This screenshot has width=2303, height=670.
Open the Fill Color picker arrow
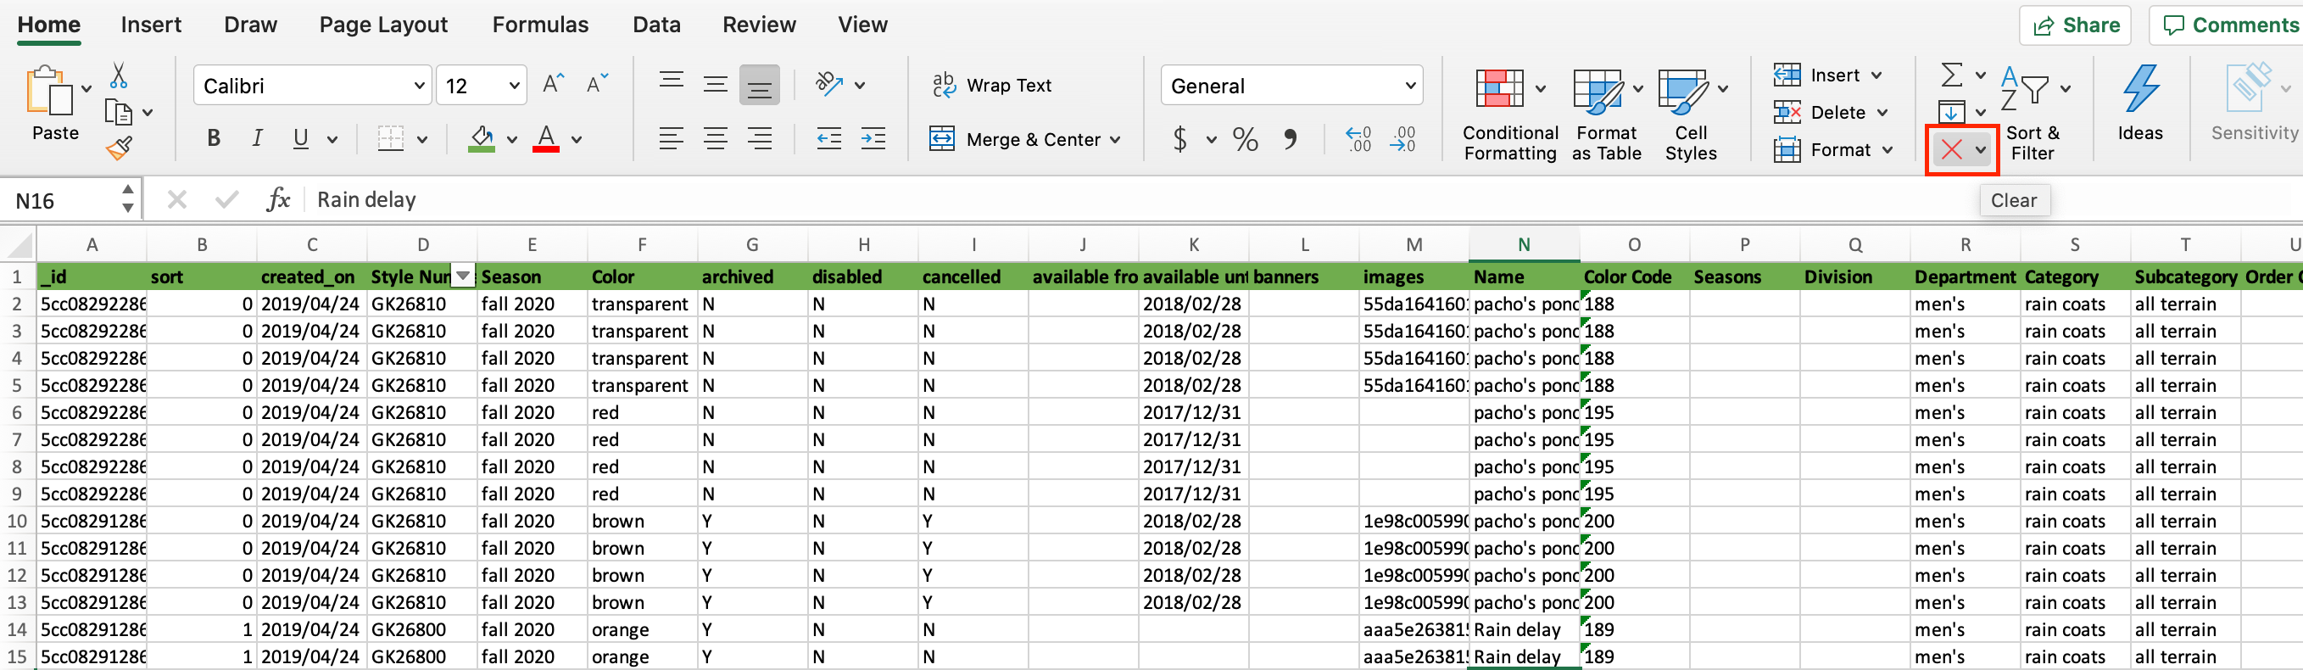[x=511, y=140]
